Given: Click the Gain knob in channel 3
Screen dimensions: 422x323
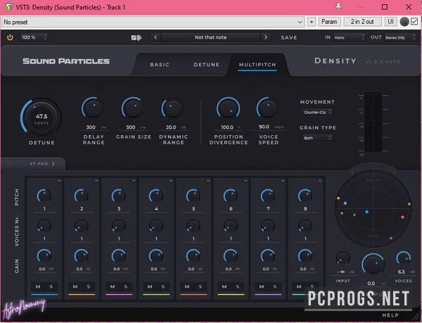Looking at the screenshot, I should (118, 256).
